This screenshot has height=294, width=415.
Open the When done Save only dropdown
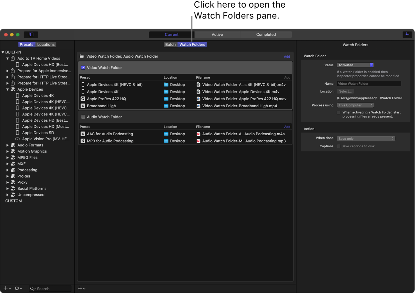click(366, 138)
